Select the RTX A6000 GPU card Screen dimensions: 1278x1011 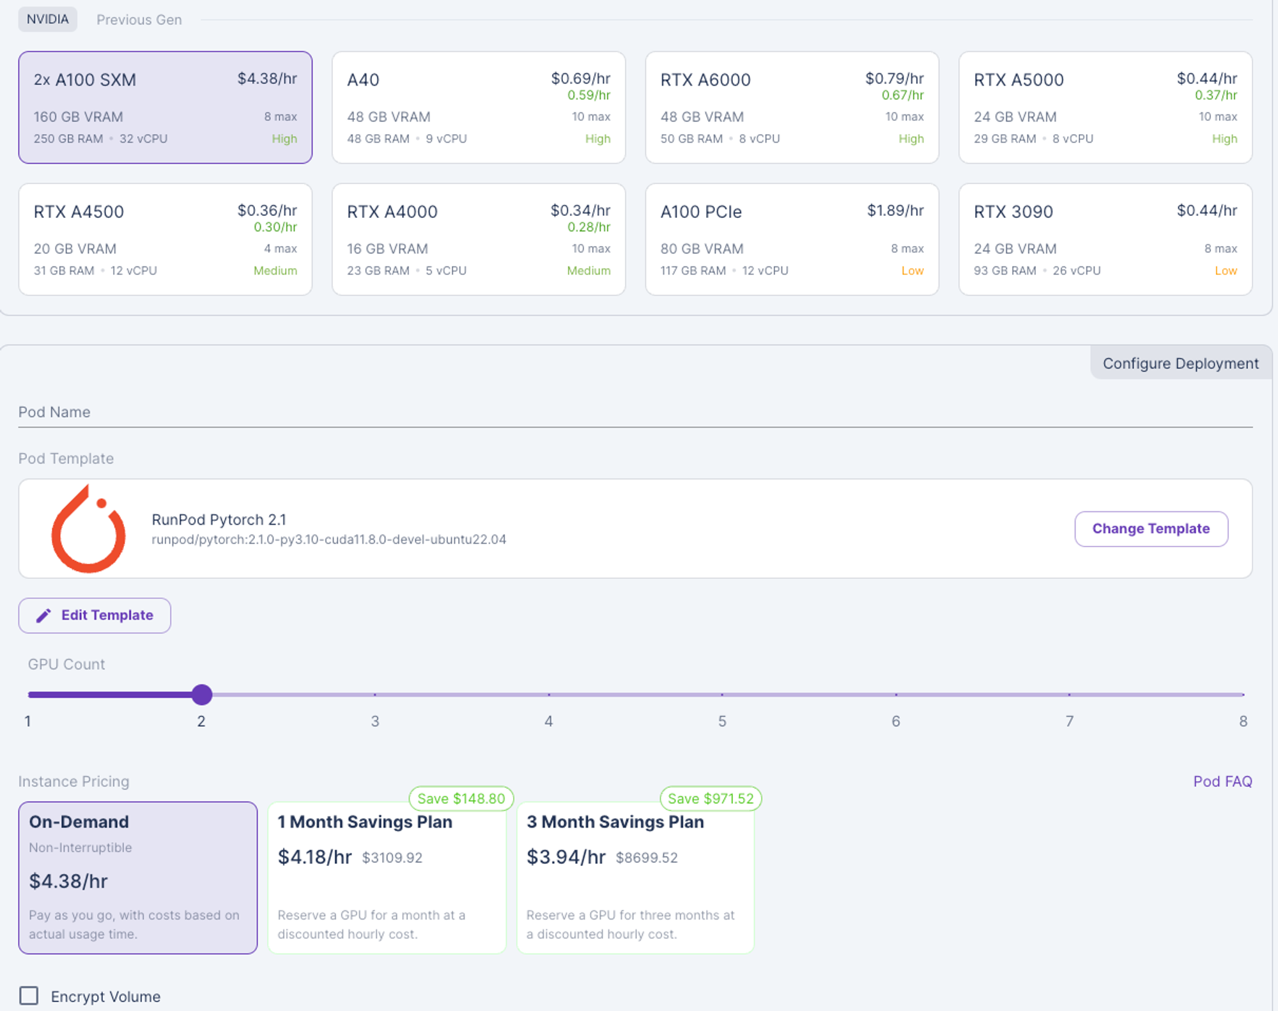point(791,107)
